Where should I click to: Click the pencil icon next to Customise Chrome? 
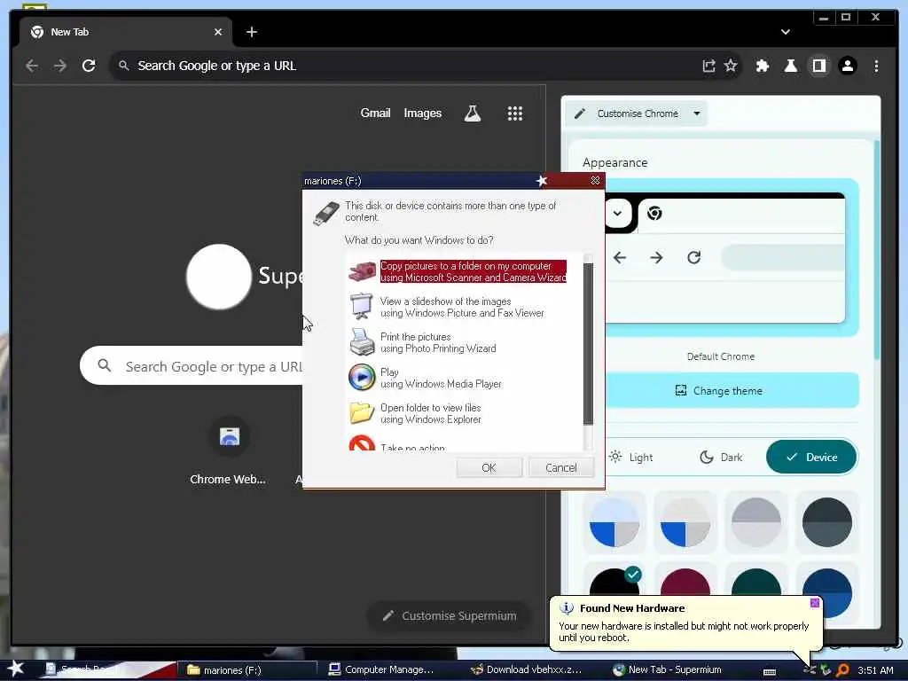coord(579,113)
